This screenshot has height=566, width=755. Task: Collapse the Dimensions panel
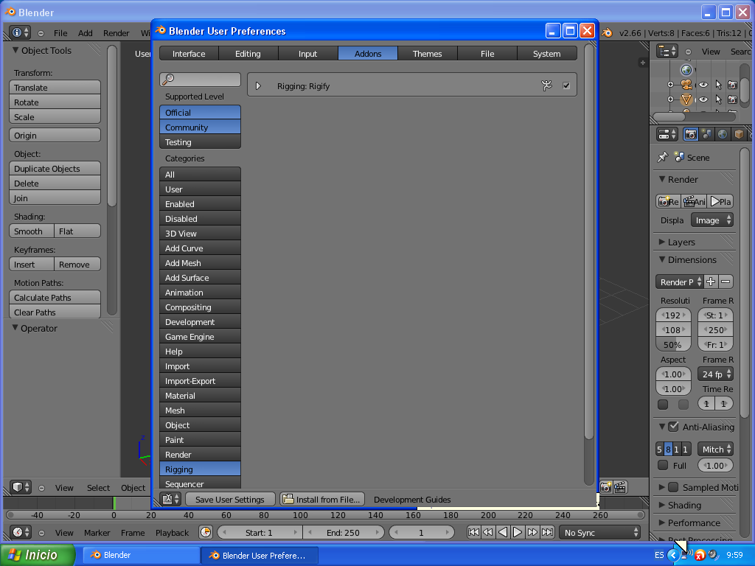coord(662,259)
